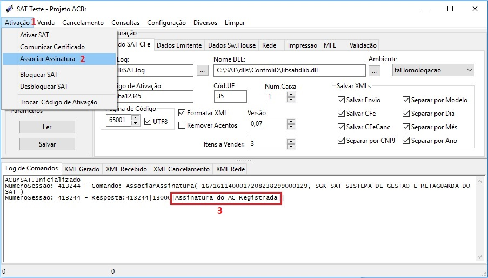The image size is (488, 278).
Task: Toggle the Salvar CFeCanc checkbox
Action: 341,127
